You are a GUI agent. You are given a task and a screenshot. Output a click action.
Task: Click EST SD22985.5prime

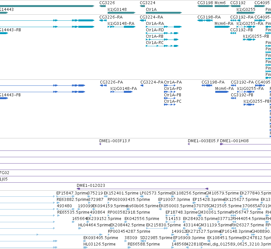[156, 238]
